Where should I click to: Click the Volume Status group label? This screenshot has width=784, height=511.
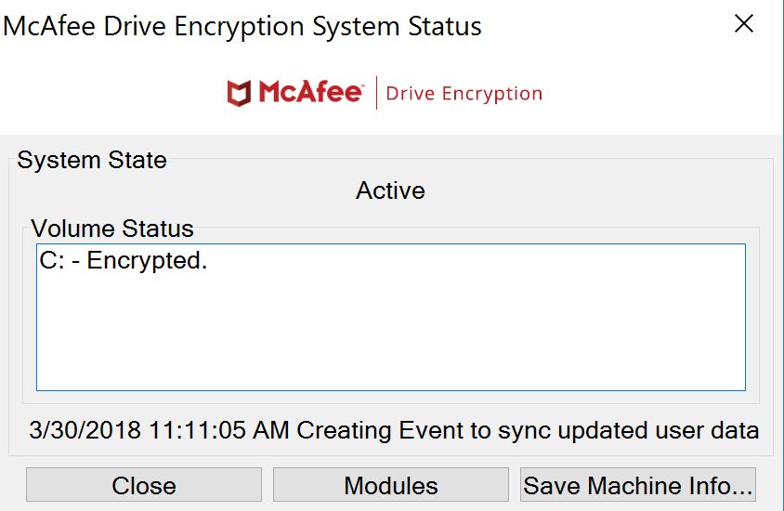coord(112,229)
